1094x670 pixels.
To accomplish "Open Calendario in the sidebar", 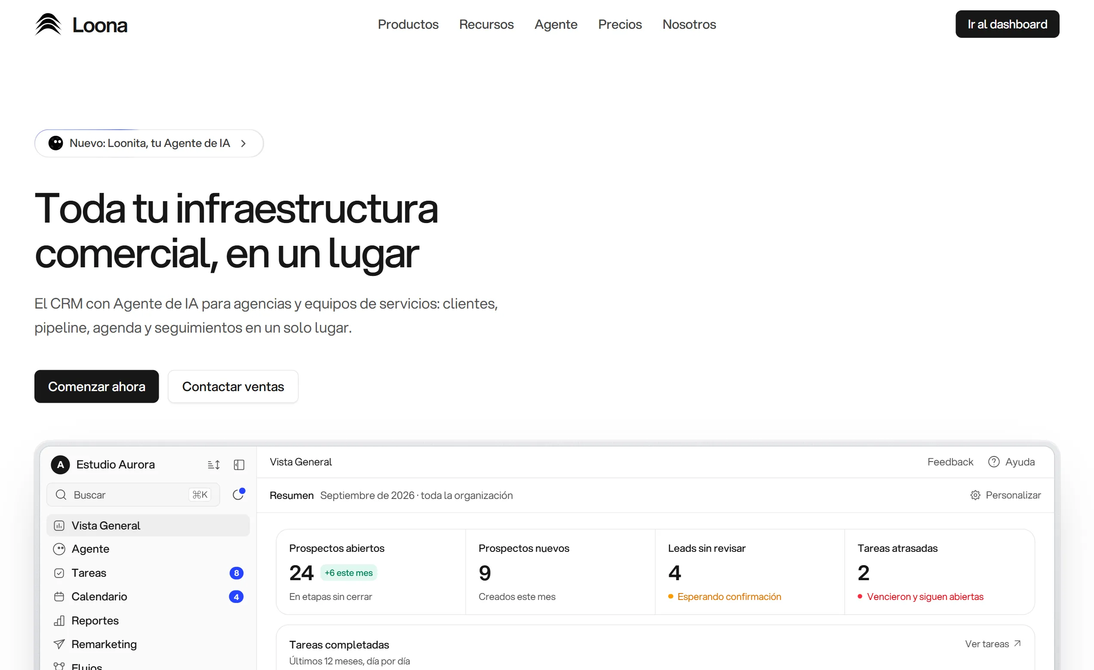I will 148,597.
